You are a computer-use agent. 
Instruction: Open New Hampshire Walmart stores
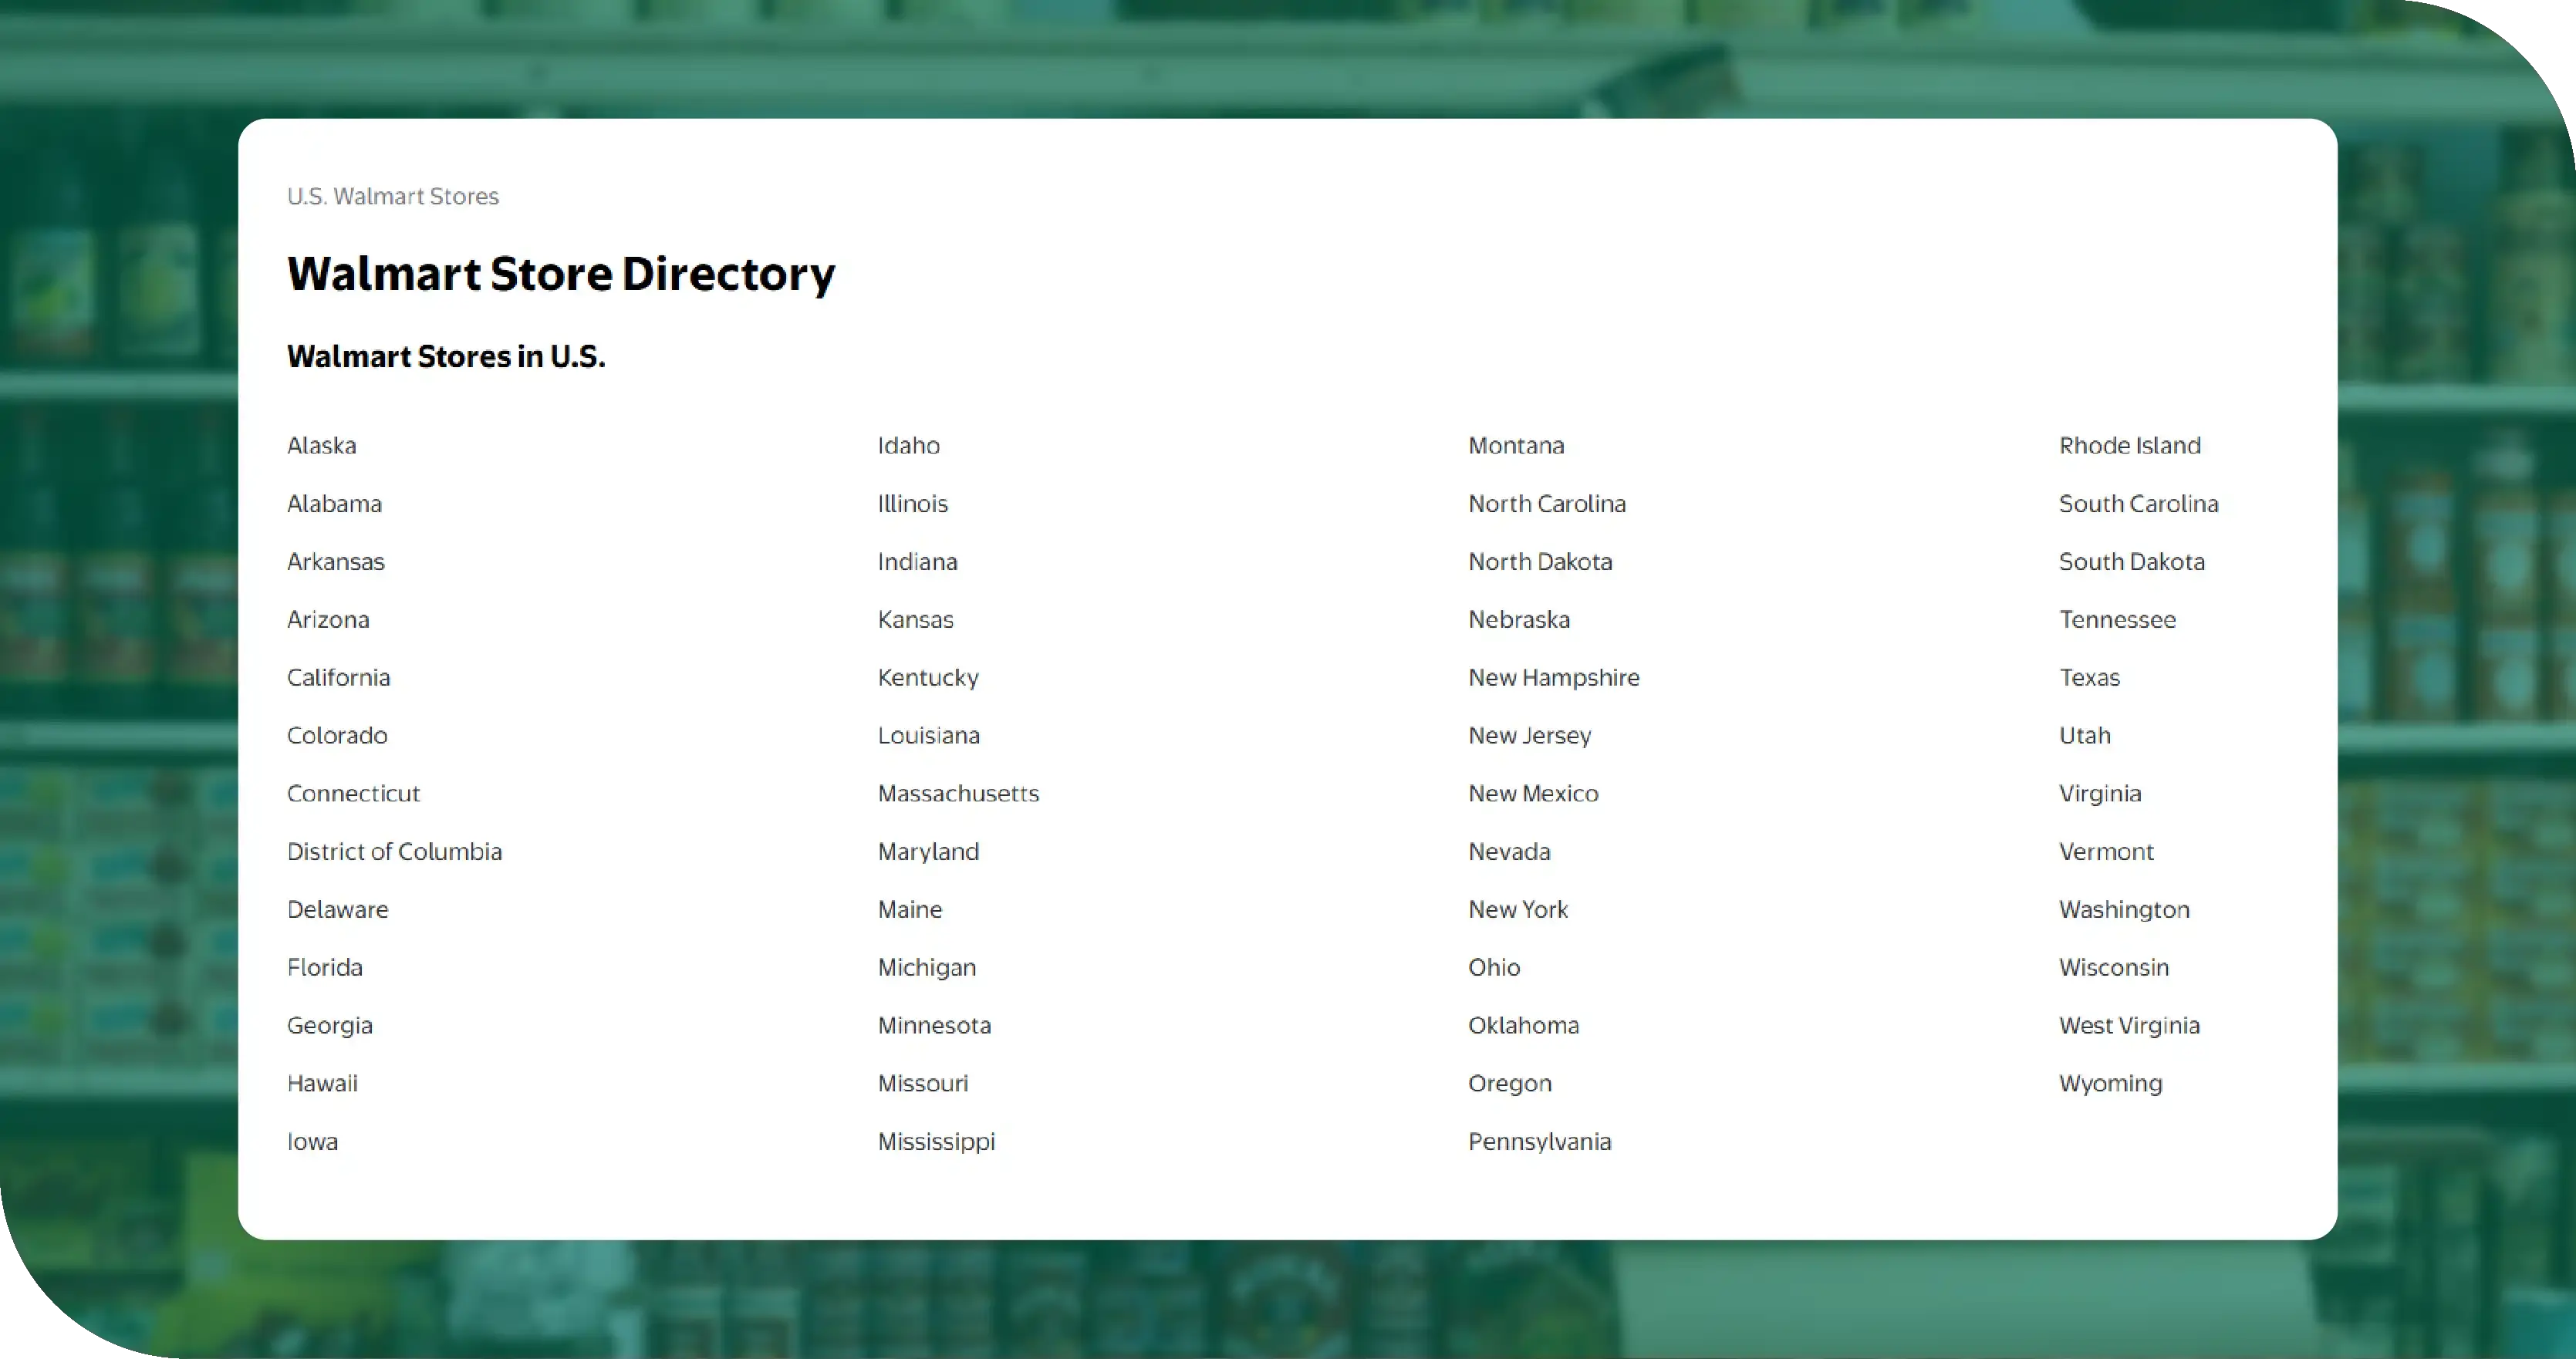1554,677
